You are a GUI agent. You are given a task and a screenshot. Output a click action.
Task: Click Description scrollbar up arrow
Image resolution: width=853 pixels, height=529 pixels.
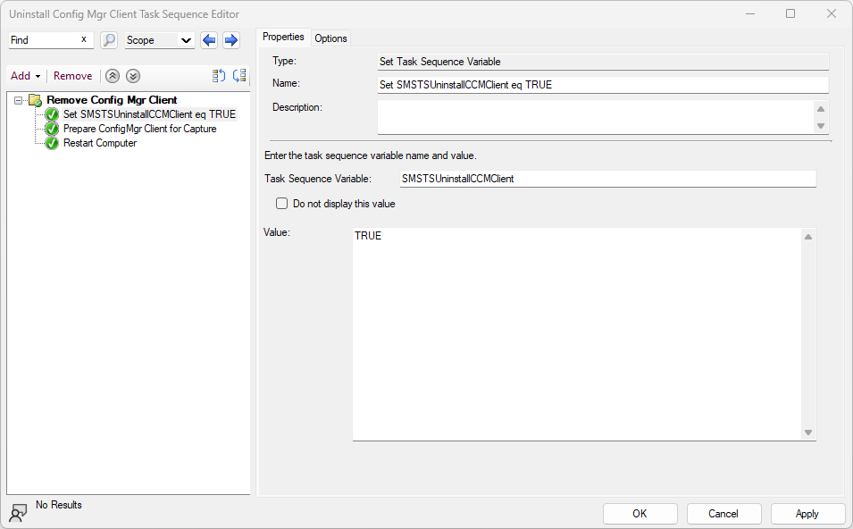(821, 109)
